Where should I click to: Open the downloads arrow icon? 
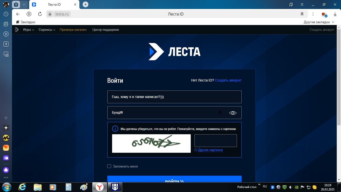click(335, 14)
